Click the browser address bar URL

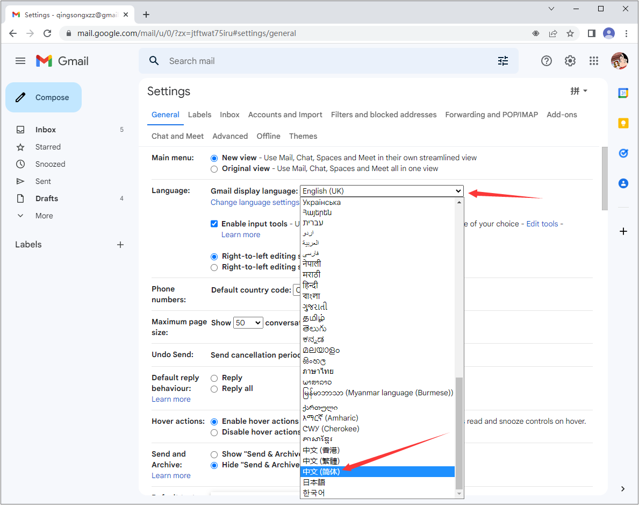click(x=186, y=33)
